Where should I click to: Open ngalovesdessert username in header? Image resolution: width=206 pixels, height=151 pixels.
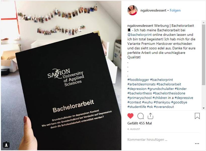point(153,10)
